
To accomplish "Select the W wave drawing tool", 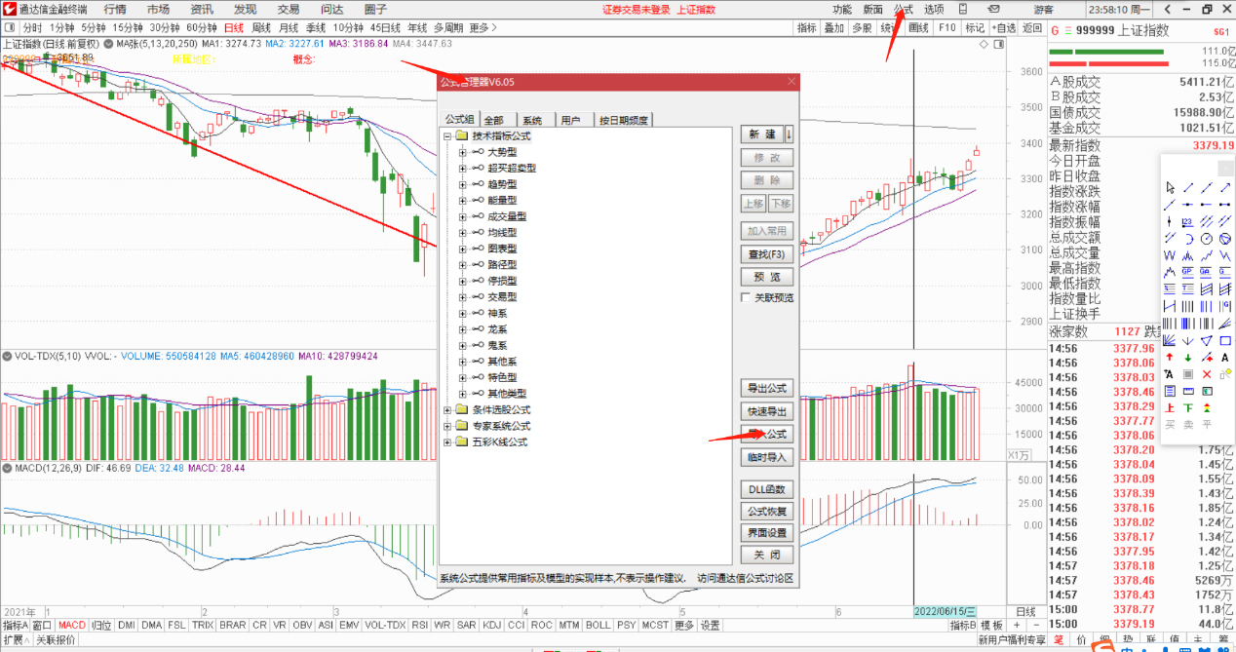I will tap(1170, 254).
